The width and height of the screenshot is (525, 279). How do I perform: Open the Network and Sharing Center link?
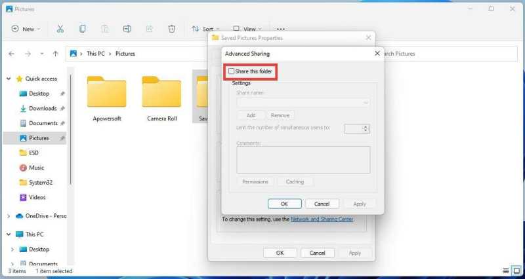pyautogui.click(x=322, y=219)
